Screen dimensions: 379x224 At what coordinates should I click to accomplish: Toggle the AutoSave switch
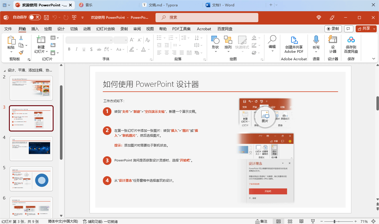coord(35,18)
